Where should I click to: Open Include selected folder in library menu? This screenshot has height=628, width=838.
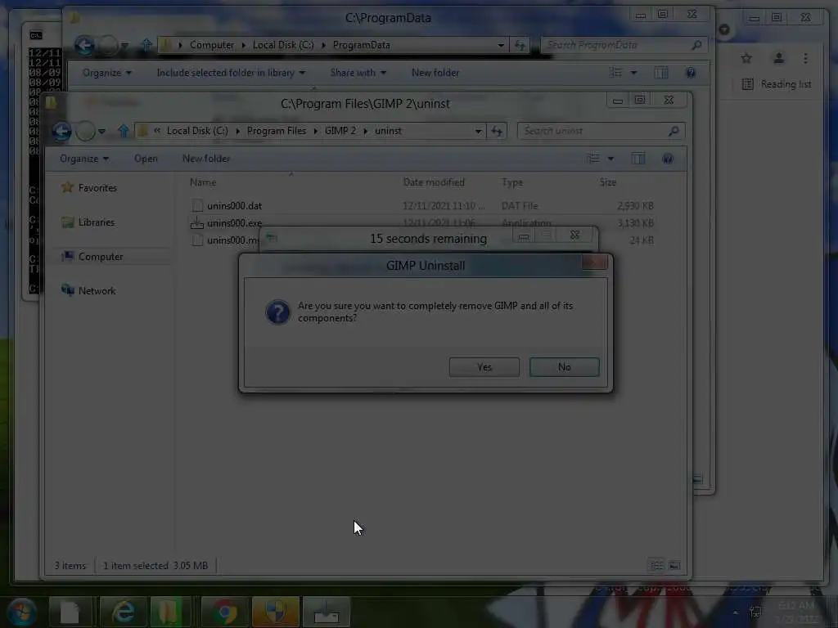pos(231,73)
